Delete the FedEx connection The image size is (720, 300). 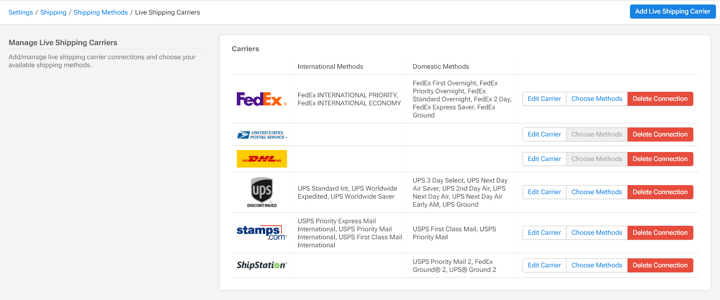pyautogui.click(x=660, y=99)
